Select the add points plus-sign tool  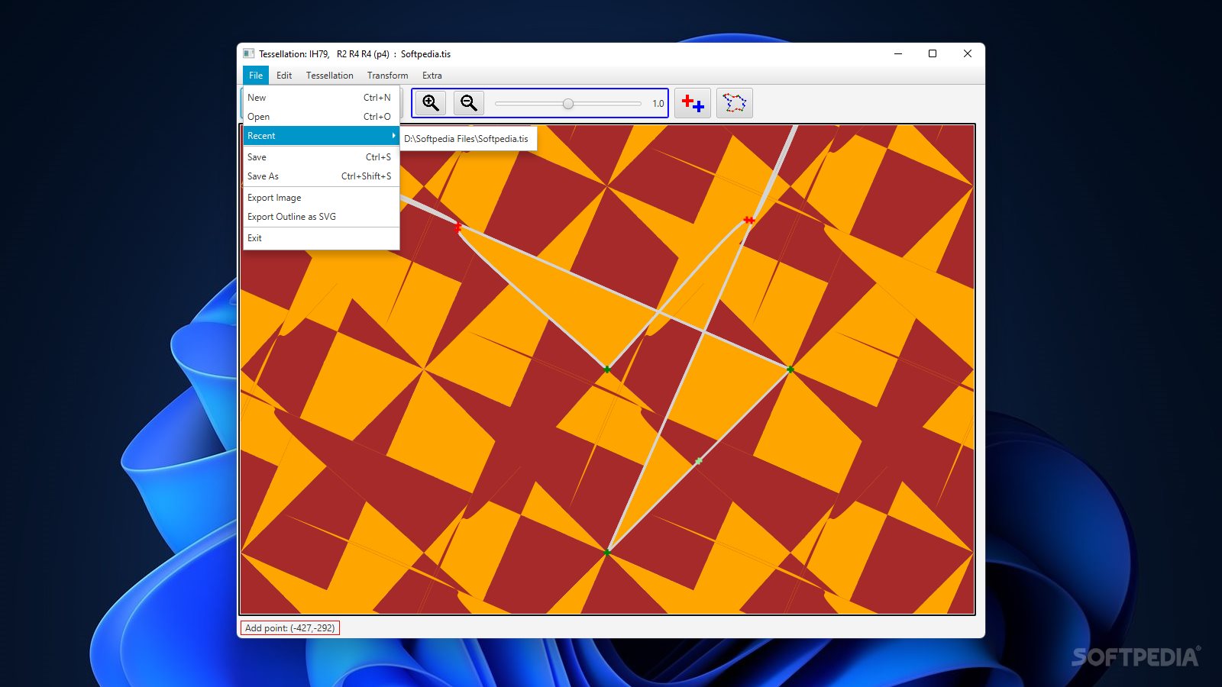pyautogui.click(x=693, y=103)
